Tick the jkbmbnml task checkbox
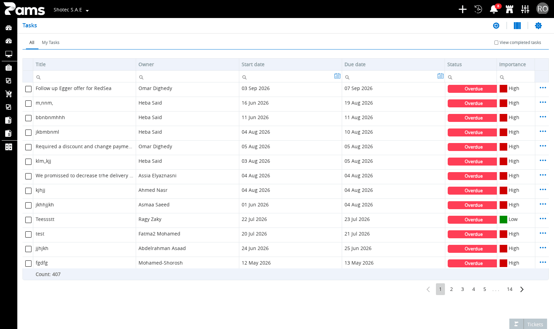This screenshot has height=329, width=554. pyautogui.click(x=28, y=133)
